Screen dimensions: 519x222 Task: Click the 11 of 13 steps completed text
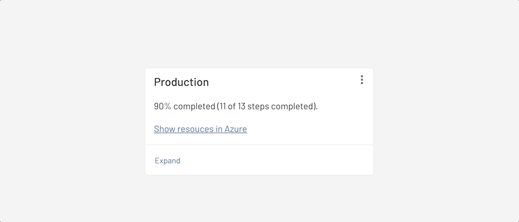(266, 106)
